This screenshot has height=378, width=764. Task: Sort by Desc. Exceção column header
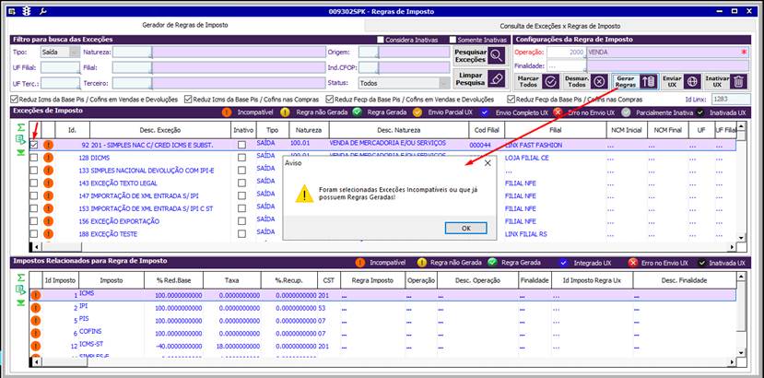[159, 130]
